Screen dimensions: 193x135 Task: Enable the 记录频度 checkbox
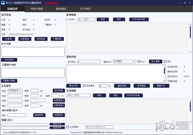click(x=68, y=127)
